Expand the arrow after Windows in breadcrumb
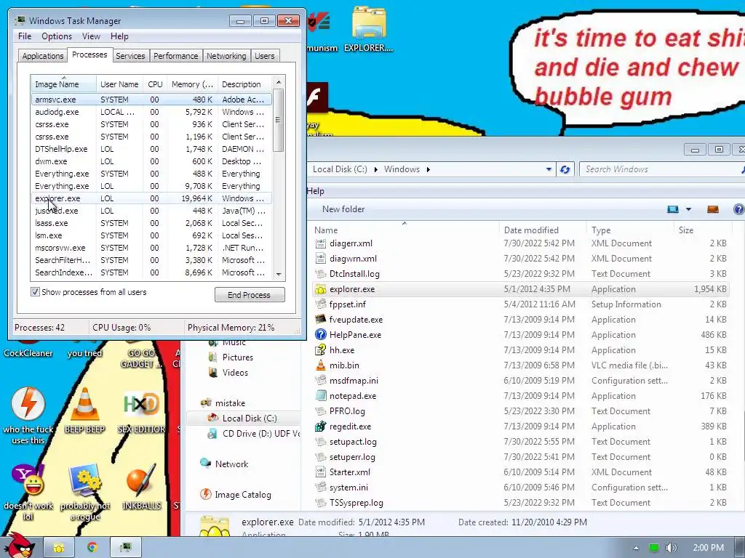Image resolution: width=745 pixels, height=558 pixels. tap(428, 169)
